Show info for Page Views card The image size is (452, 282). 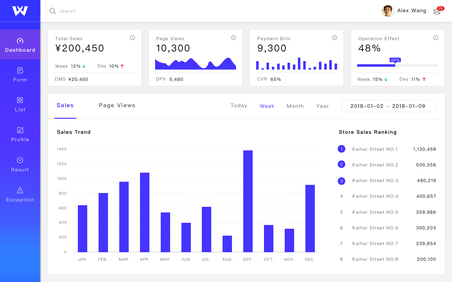(234, 38)
